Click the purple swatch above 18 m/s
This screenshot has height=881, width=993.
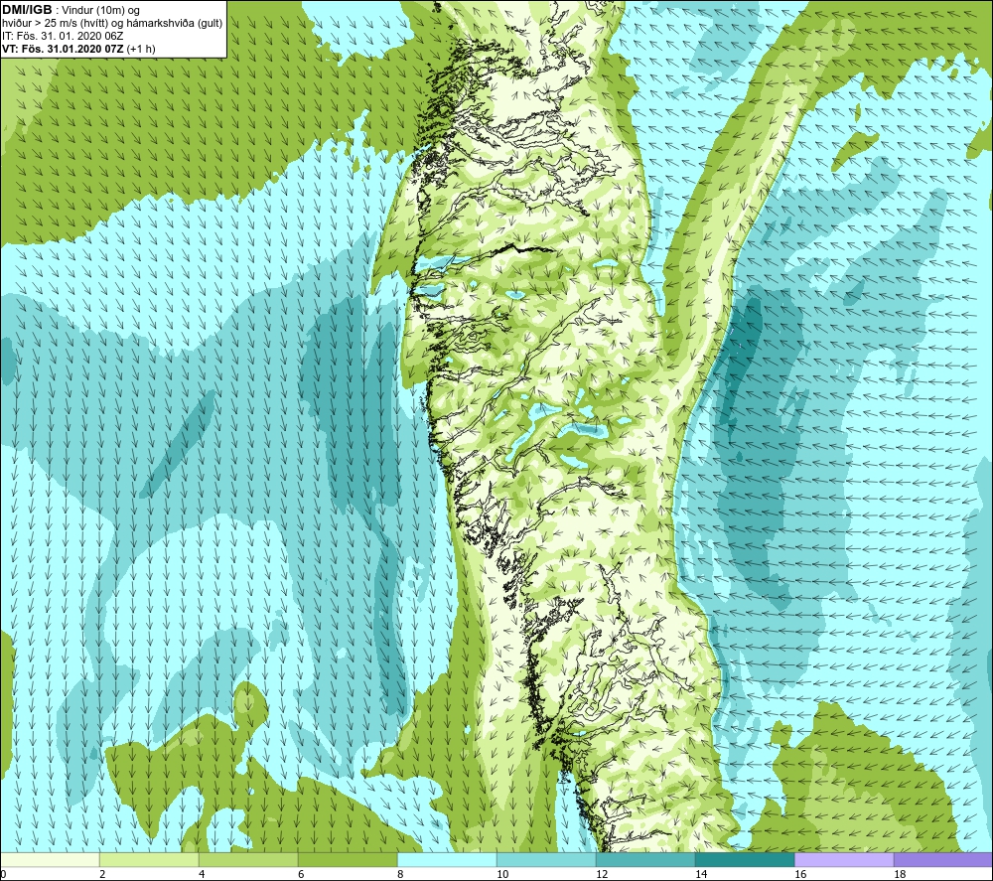click(943, 860)
